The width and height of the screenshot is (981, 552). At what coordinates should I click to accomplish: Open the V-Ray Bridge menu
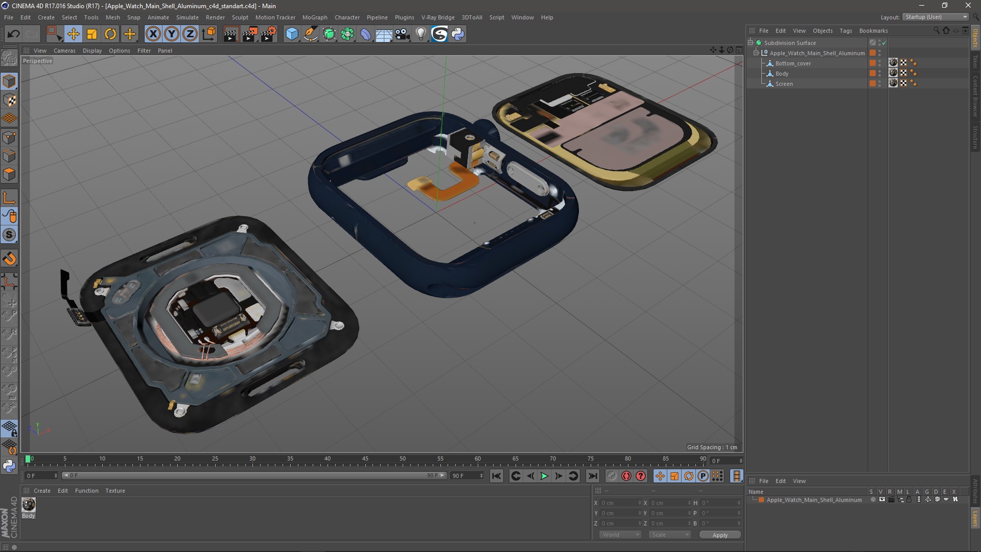pos(438,17)
